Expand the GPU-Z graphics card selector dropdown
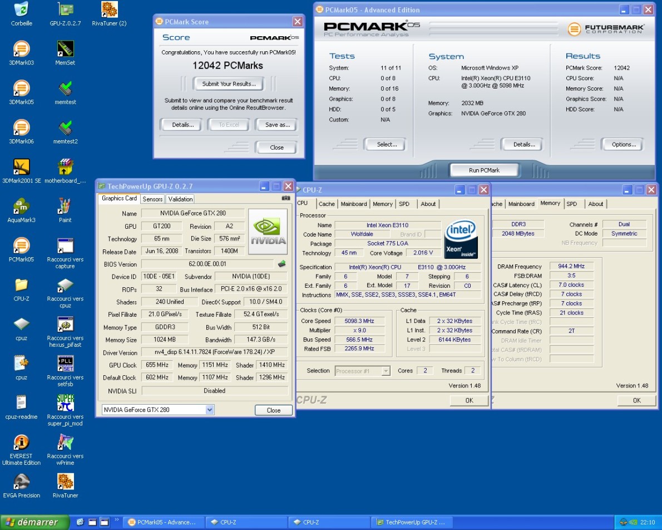This screenshot has height=530, width=662. pyautogui.click(x=209, y=410)
